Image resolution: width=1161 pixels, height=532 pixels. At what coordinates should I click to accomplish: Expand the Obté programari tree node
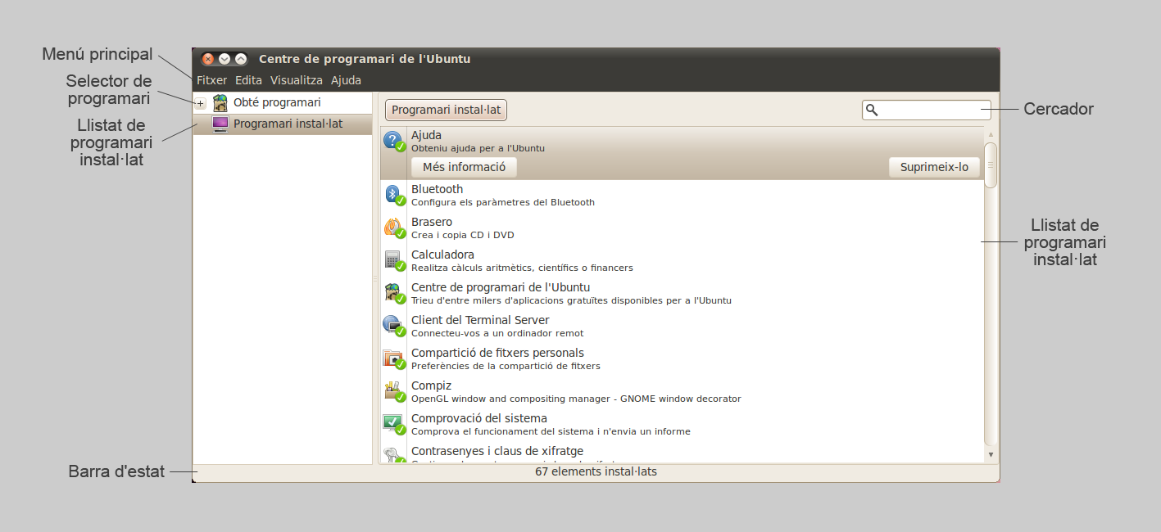pos(200,103)
